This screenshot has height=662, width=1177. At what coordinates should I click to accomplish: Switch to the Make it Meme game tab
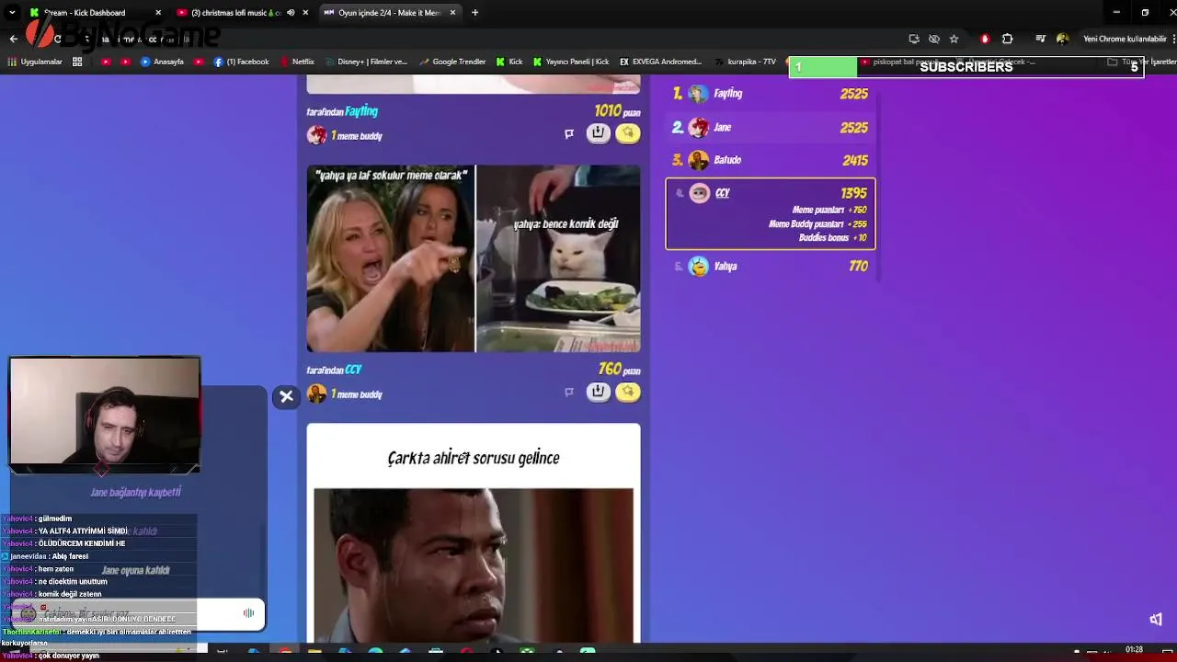(389, 13)
